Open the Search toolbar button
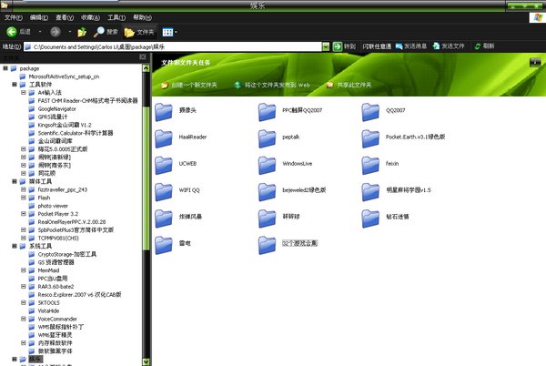Image resolution: width=546 pixels, height=366 pixels. coord(106,31)
